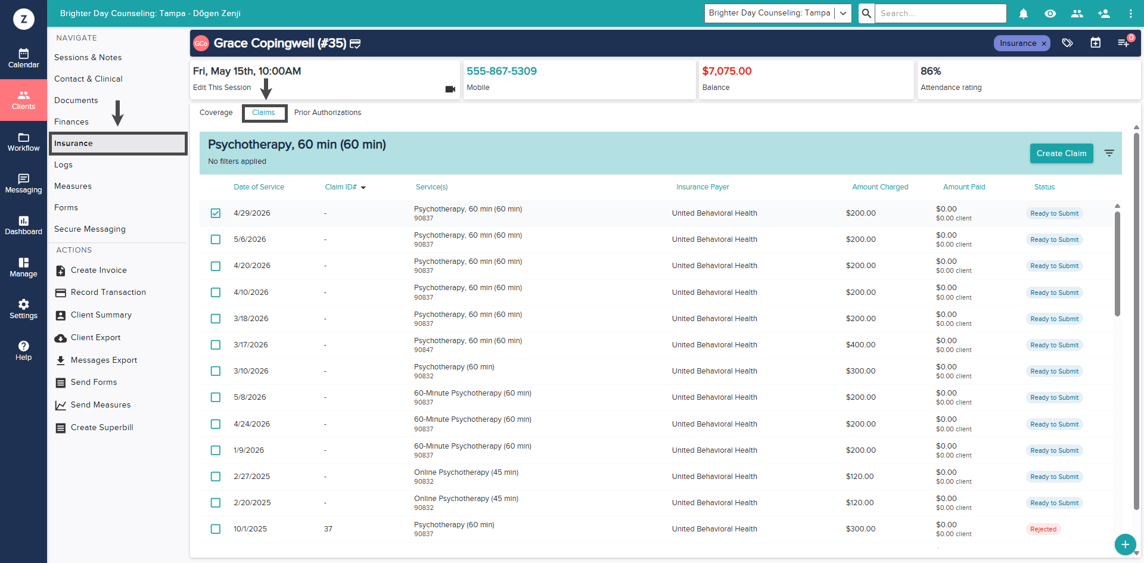Click the Send Measures action
The width and height of the screenshot is (1144, 563).
92,405
